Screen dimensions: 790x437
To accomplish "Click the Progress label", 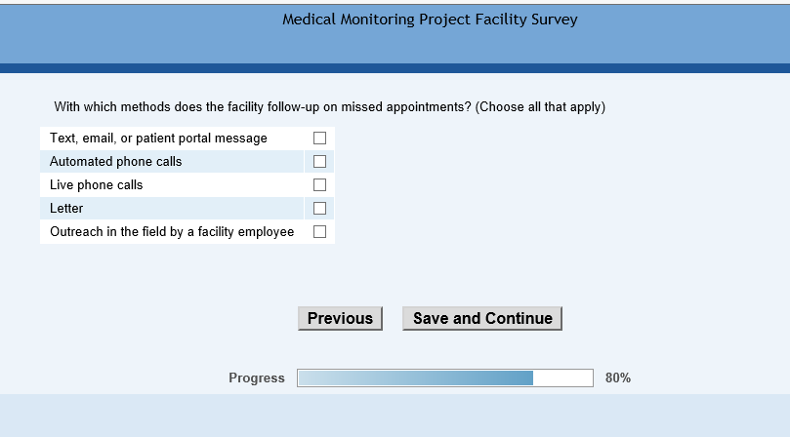I will (257, 378).
